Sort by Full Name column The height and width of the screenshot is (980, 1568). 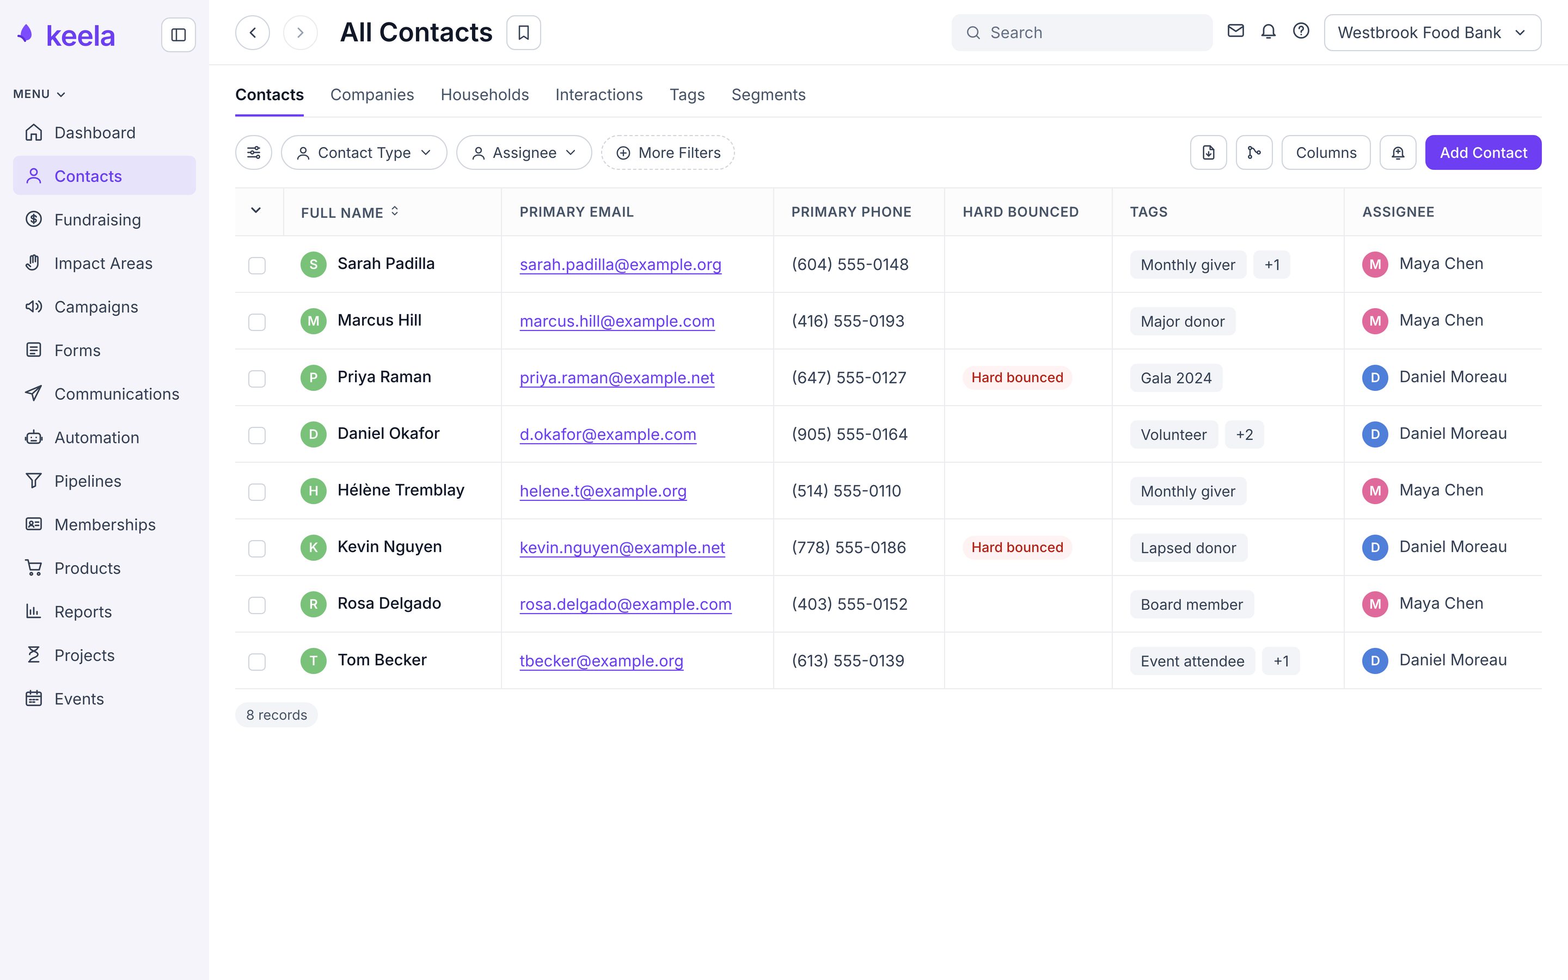tap(350, 212)
